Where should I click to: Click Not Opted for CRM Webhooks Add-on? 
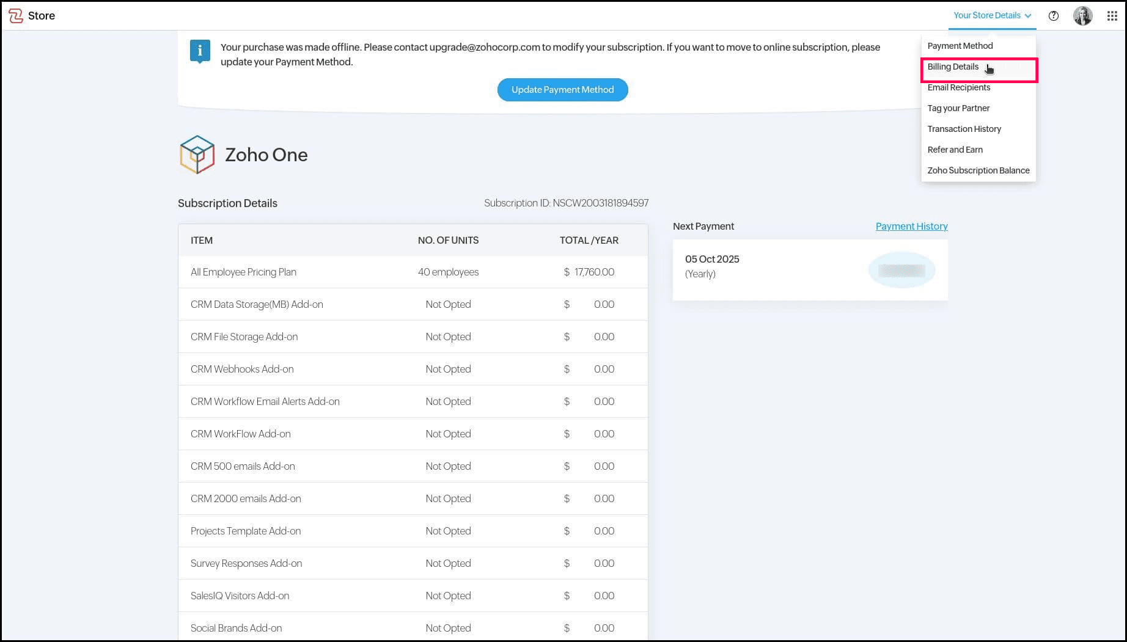click(448, 369)
